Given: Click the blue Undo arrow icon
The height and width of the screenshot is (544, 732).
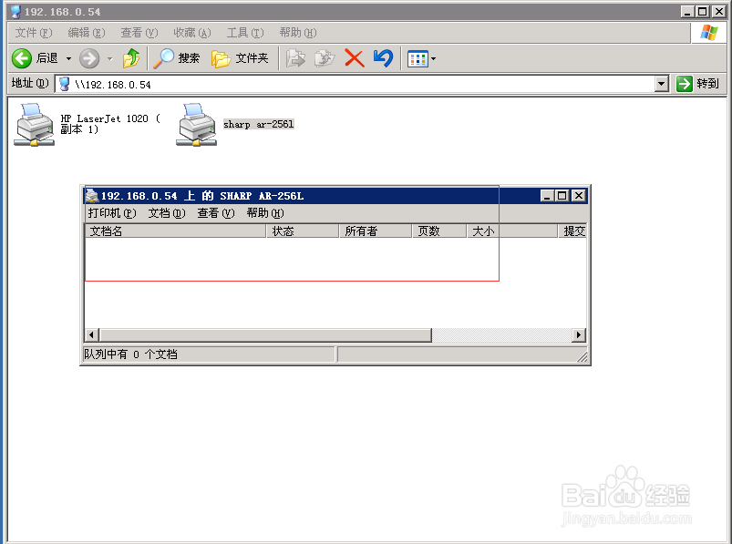Looking at the screenshot, I should [x=383, y=58].
